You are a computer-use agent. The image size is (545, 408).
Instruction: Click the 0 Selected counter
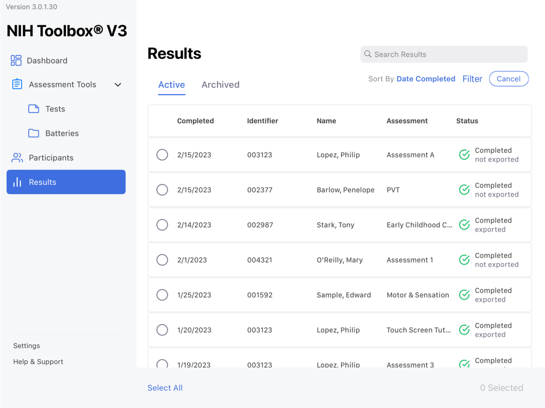[x=501, y=388]
